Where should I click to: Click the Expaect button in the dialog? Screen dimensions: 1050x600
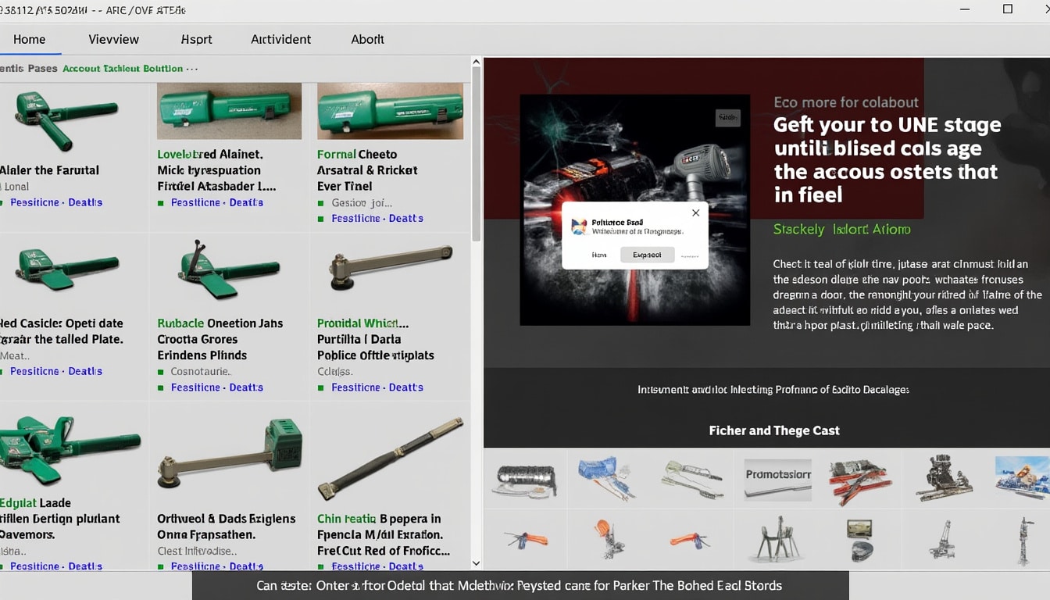pyautogui.click(x=647, y=255)
